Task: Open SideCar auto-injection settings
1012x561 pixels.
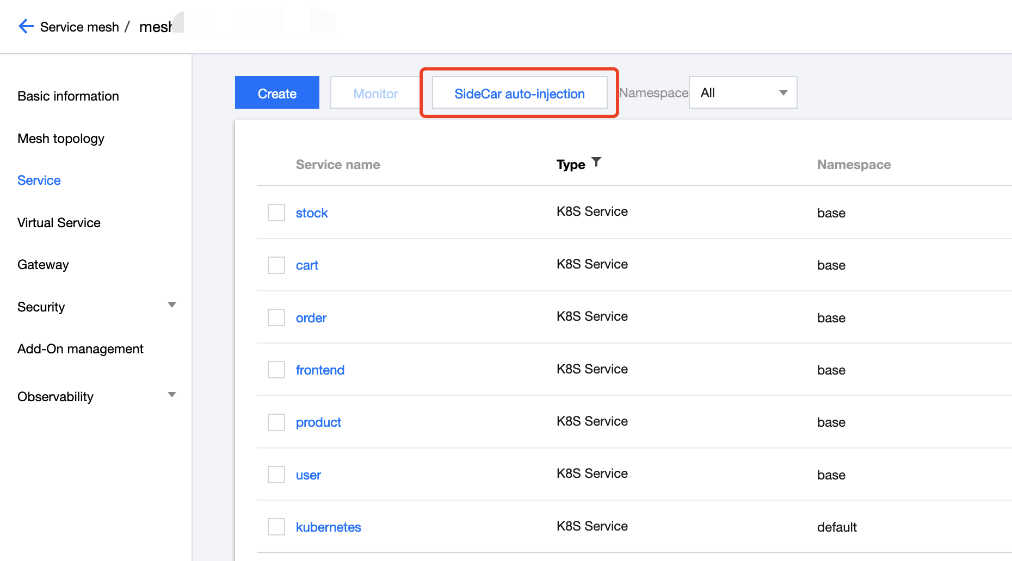Action: point(519,93)
